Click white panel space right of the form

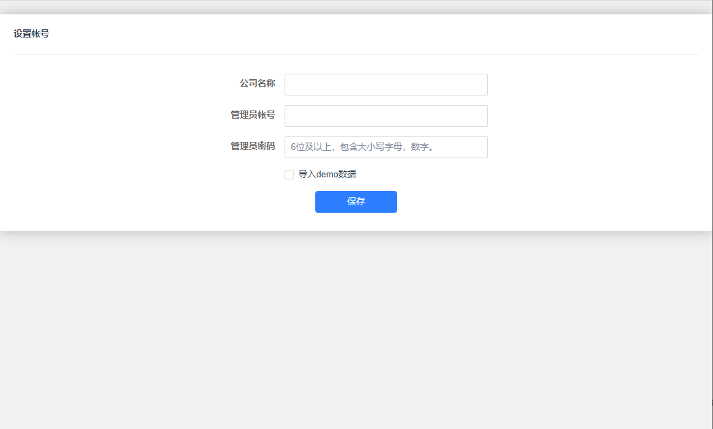coord(594,136)
